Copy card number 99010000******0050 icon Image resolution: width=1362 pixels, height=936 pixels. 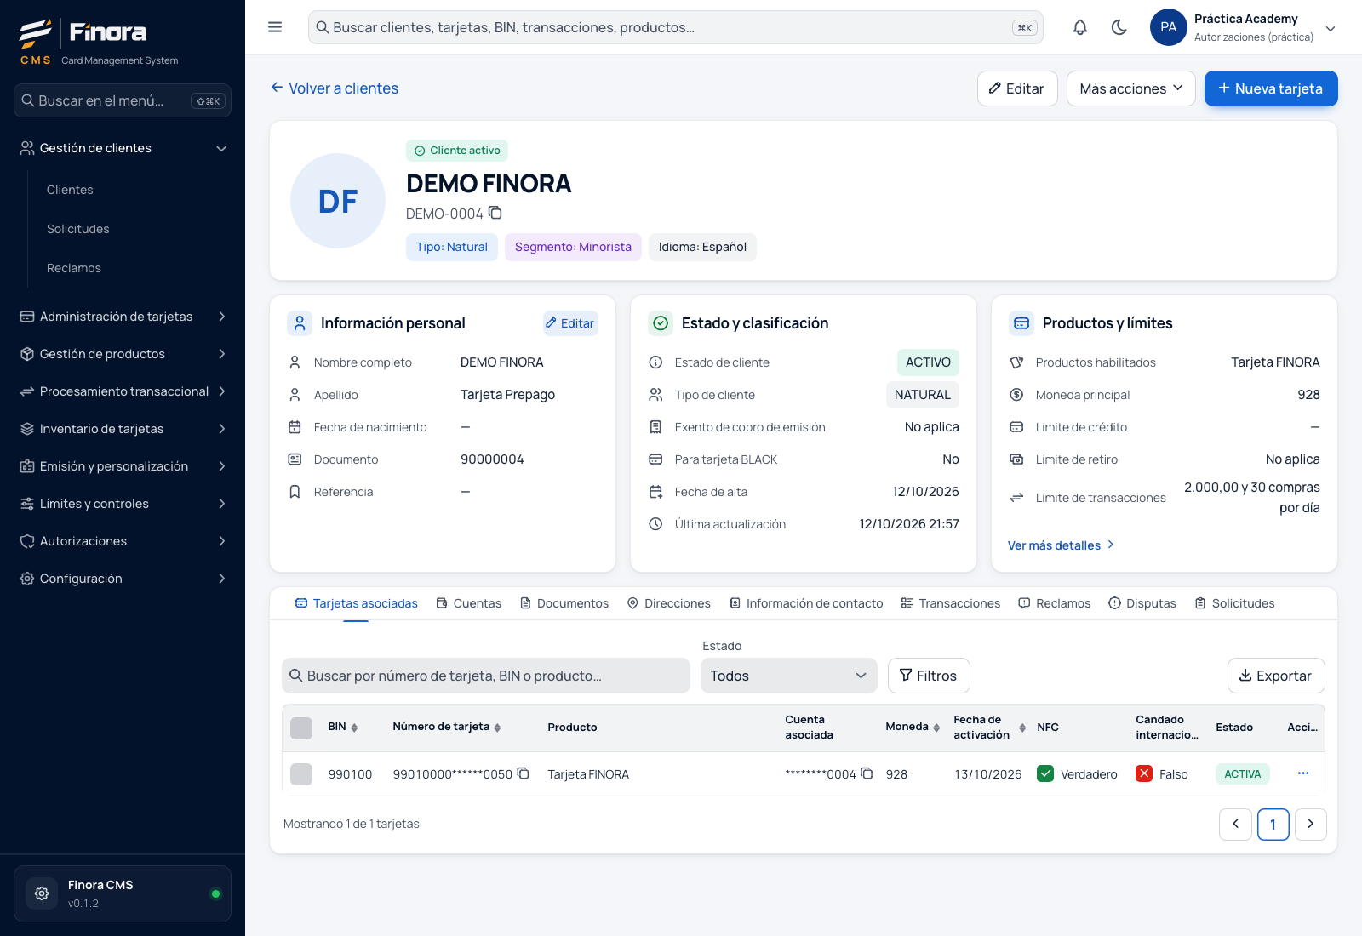(x=524, y=773)
